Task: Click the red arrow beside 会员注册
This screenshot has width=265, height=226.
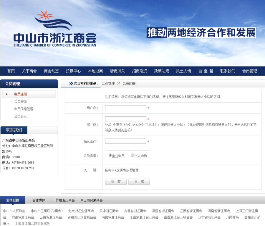Action: tap(7, 94)
